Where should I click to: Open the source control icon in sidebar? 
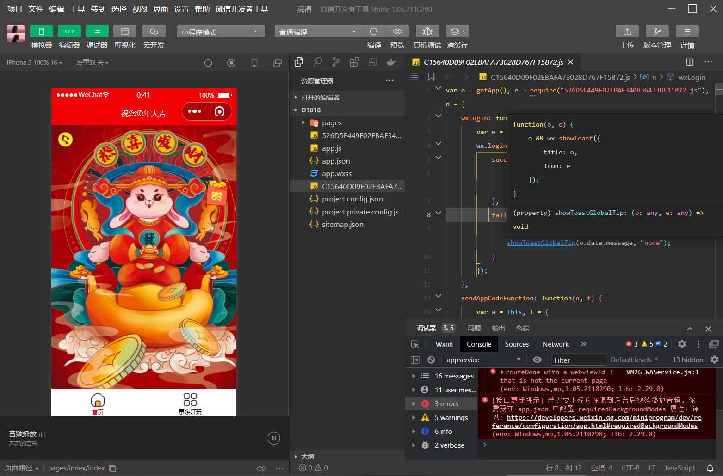(336, 62)
